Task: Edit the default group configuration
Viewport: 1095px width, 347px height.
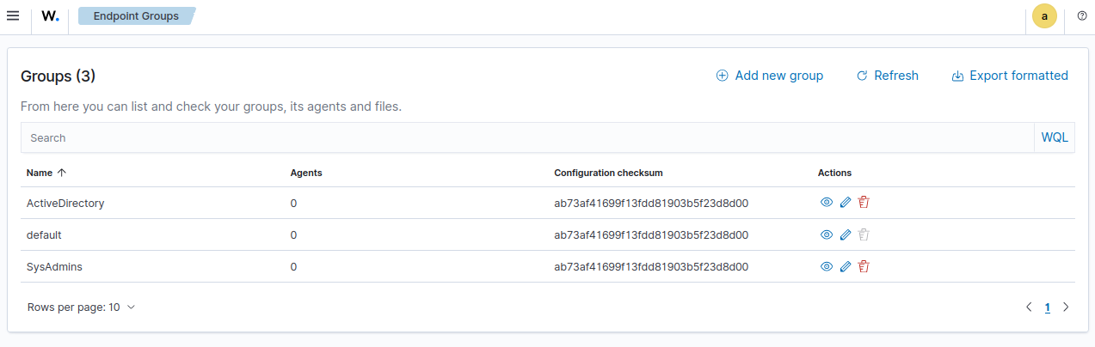Action: (x=846, y=234)
